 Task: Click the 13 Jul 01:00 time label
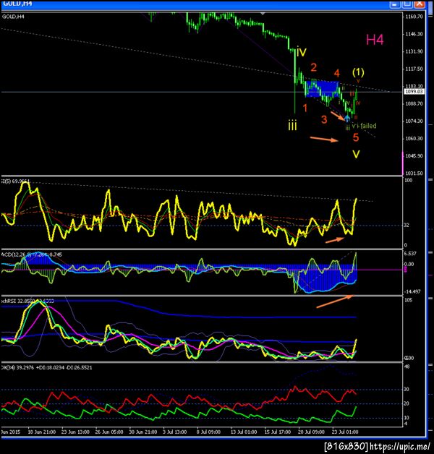244,432
